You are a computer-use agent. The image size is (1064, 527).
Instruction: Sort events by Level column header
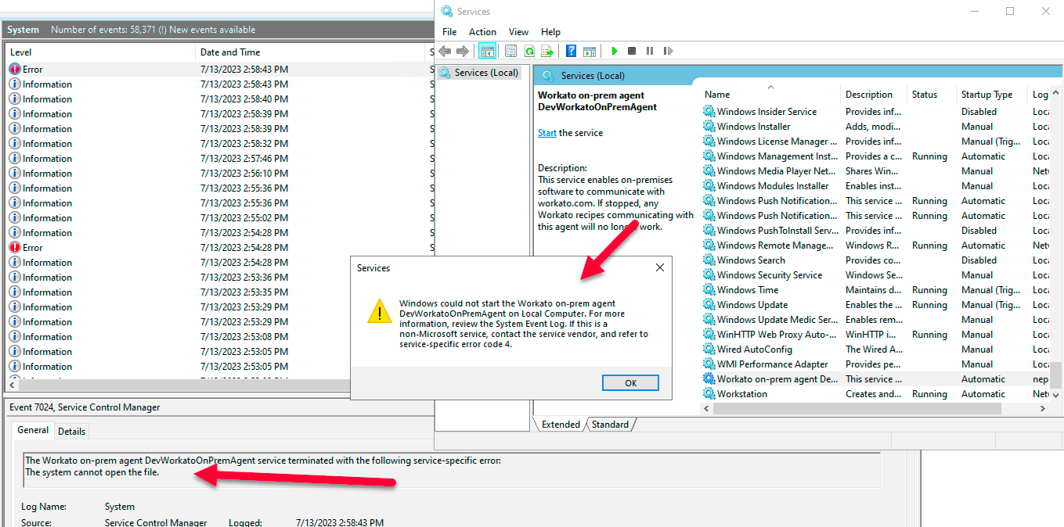21,52
